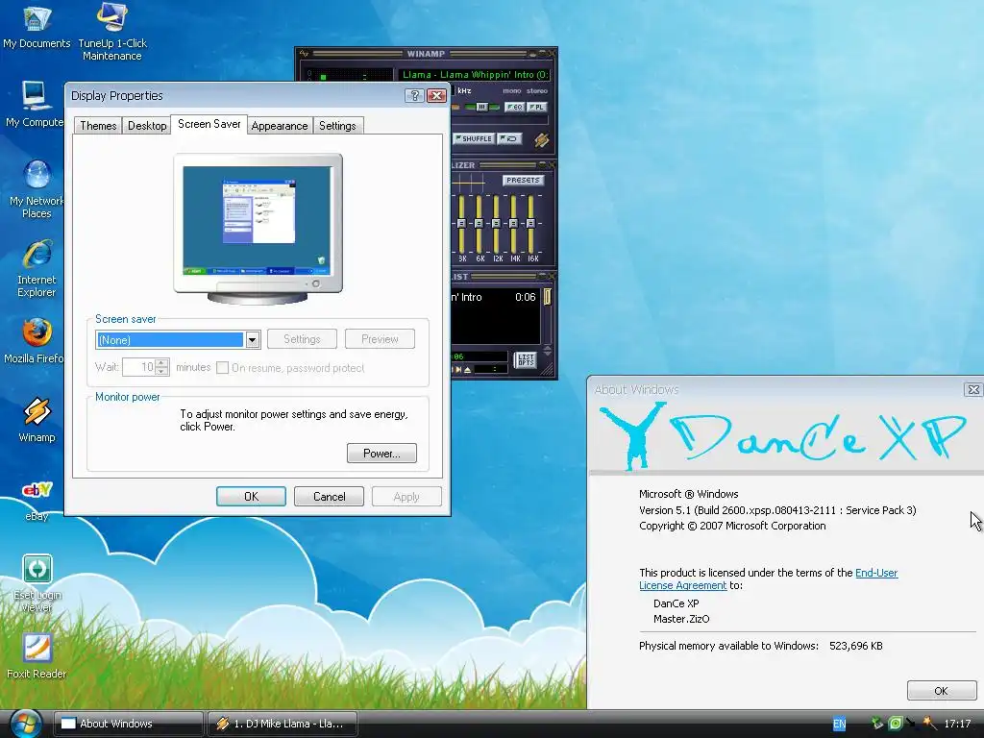Switch to the Appearance tab

[x=280, y=126]
